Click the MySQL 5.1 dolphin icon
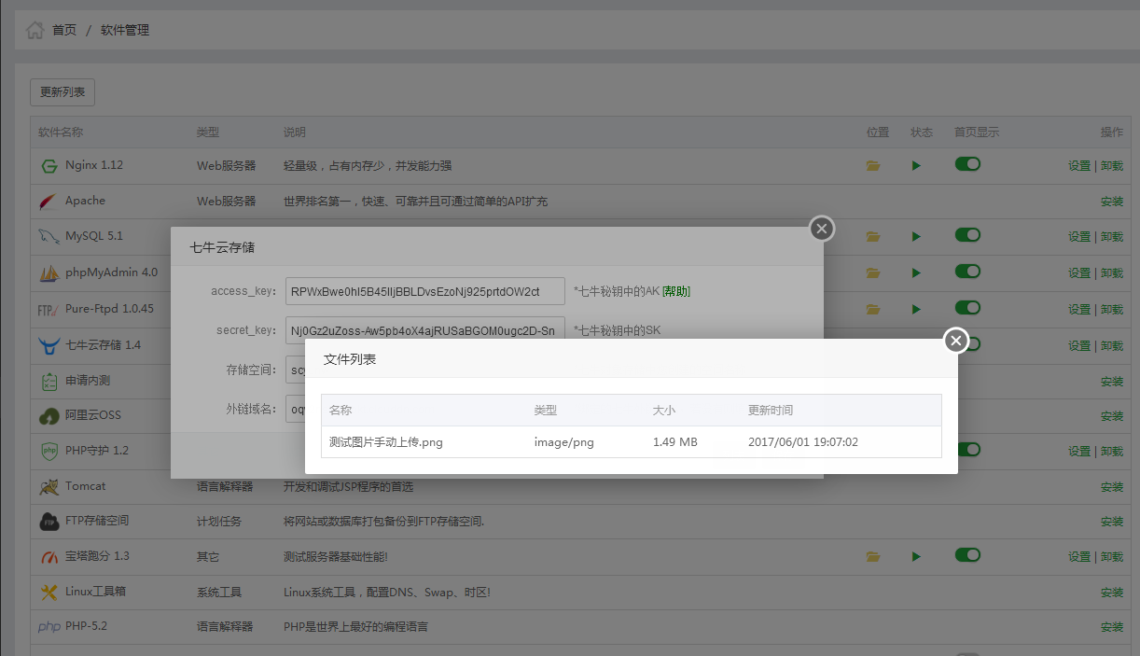The height and width of the screenshot is (656, 1140). pyautogui.click(x=49, y=237)
